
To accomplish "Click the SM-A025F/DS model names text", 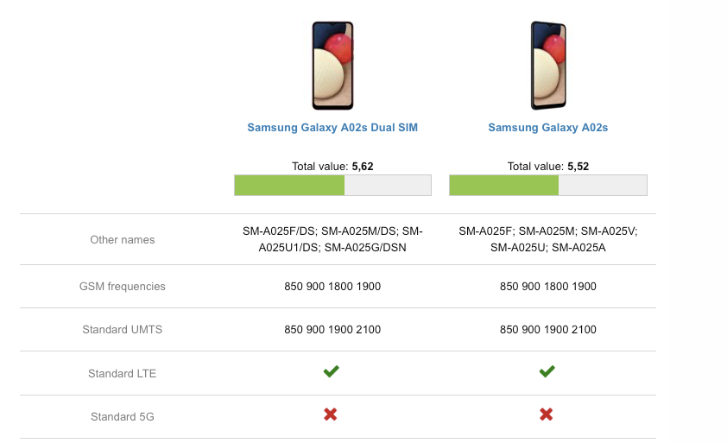I will [332, 239].
